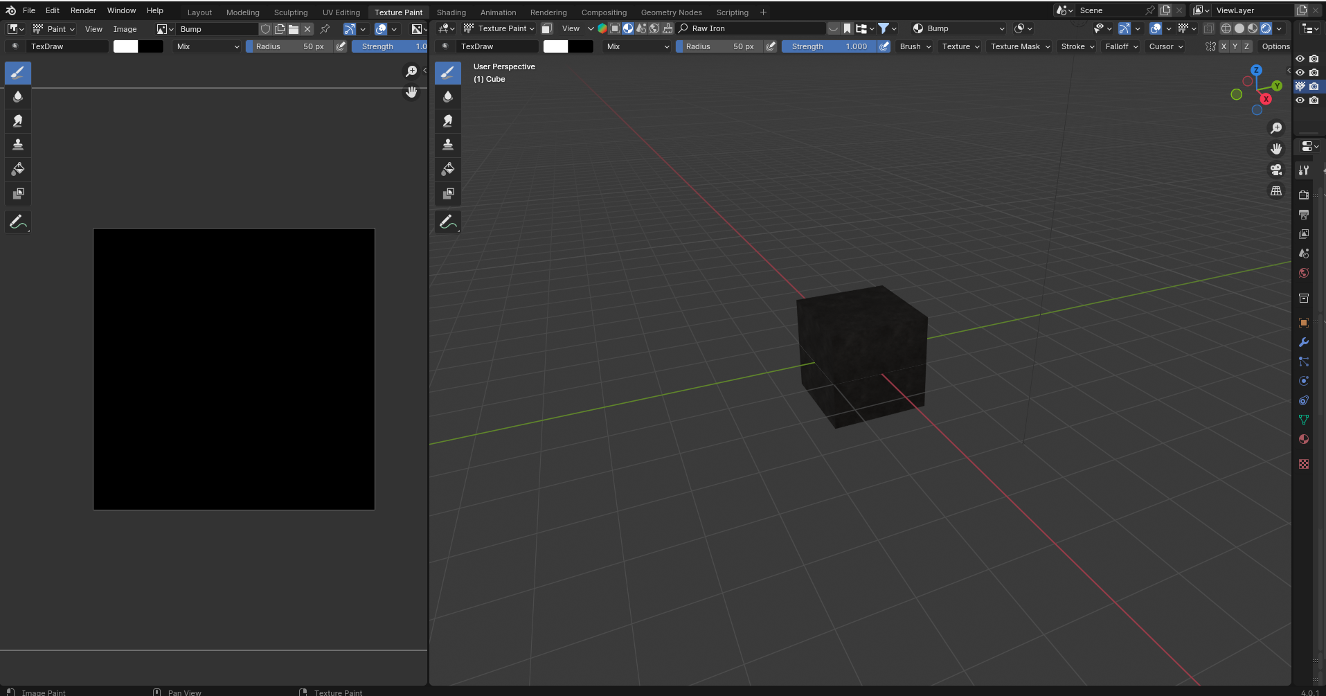Select the Mask tool in 3D viewport toolbar
The height and width of the screenshot is (696, 1326).
[x=448, y=193]
